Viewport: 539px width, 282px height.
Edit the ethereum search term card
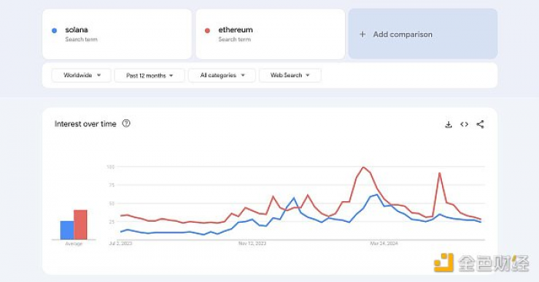270,34
